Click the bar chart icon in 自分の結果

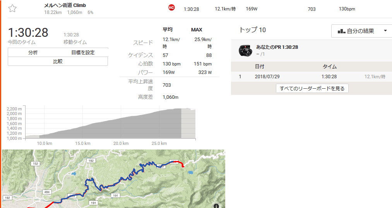tap(341, 31)
